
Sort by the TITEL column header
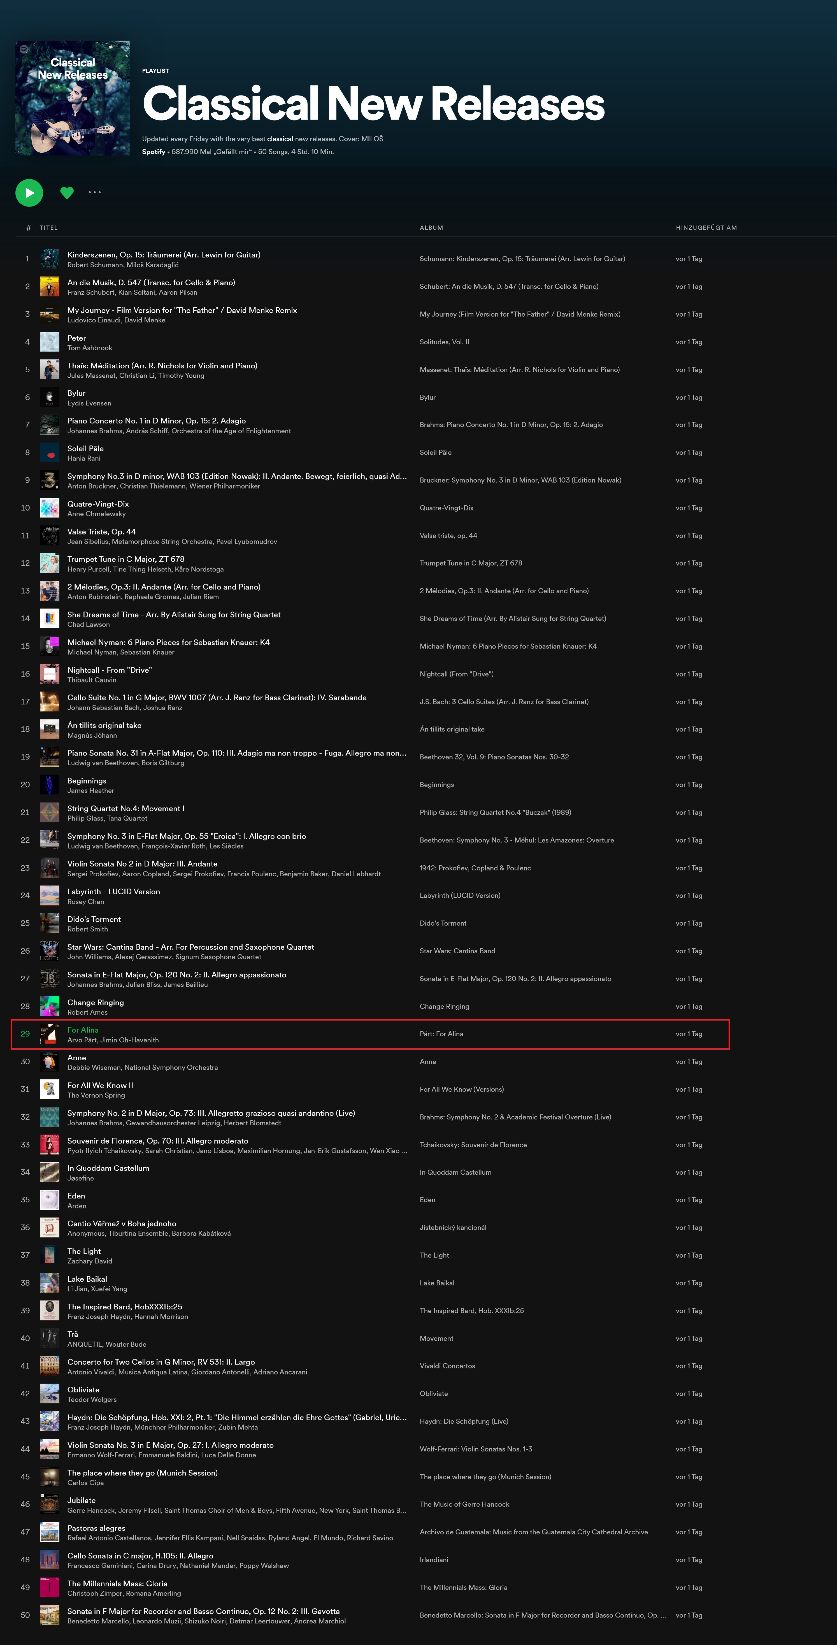(48, 227)
